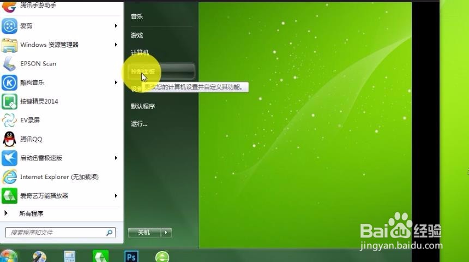Open the paint tool taskbar icon
This screenshot has width=469, height=262.
click(x=39, y=257)
